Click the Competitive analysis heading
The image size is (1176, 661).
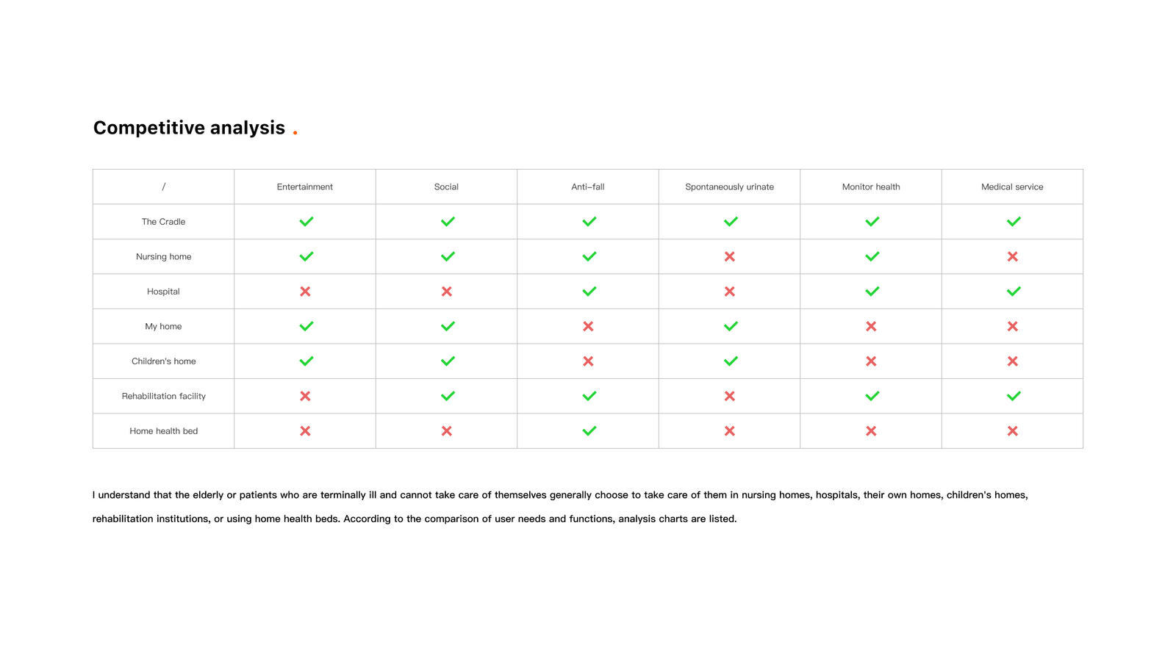tap(189, 128)
